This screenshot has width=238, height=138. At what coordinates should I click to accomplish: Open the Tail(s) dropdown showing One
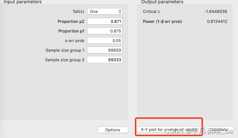(105, 11)
